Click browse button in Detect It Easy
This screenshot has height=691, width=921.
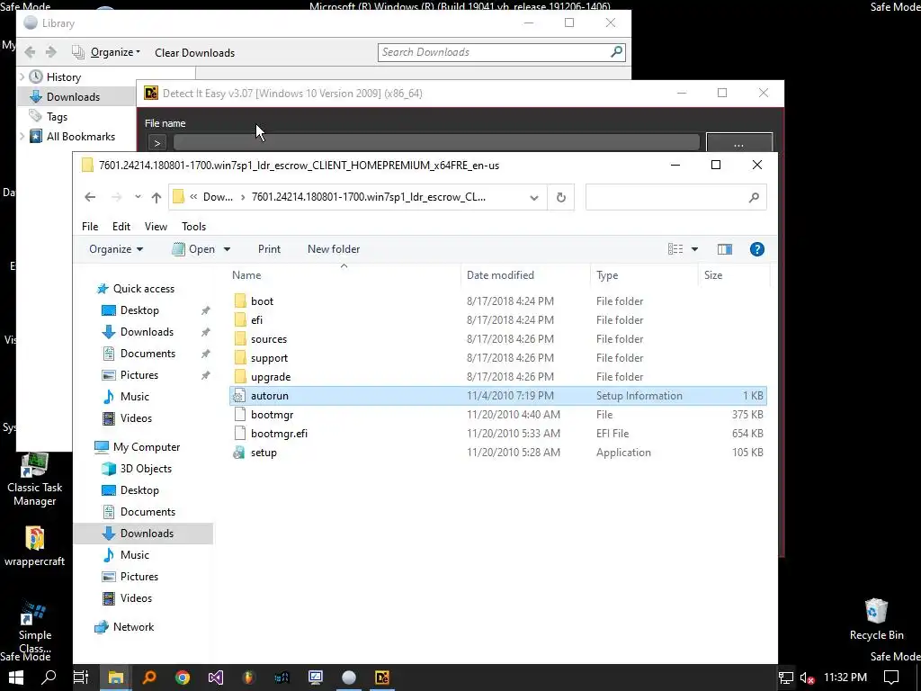739,143
